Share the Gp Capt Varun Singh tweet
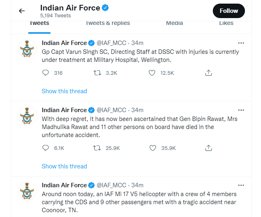This screenshot has width=261, height=217. pos(208,73)
